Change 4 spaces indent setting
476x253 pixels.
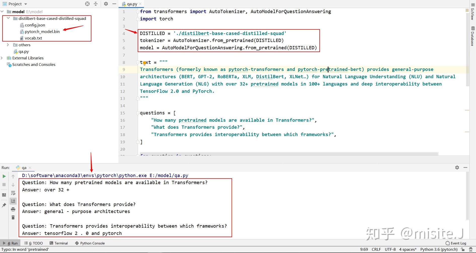408,249
